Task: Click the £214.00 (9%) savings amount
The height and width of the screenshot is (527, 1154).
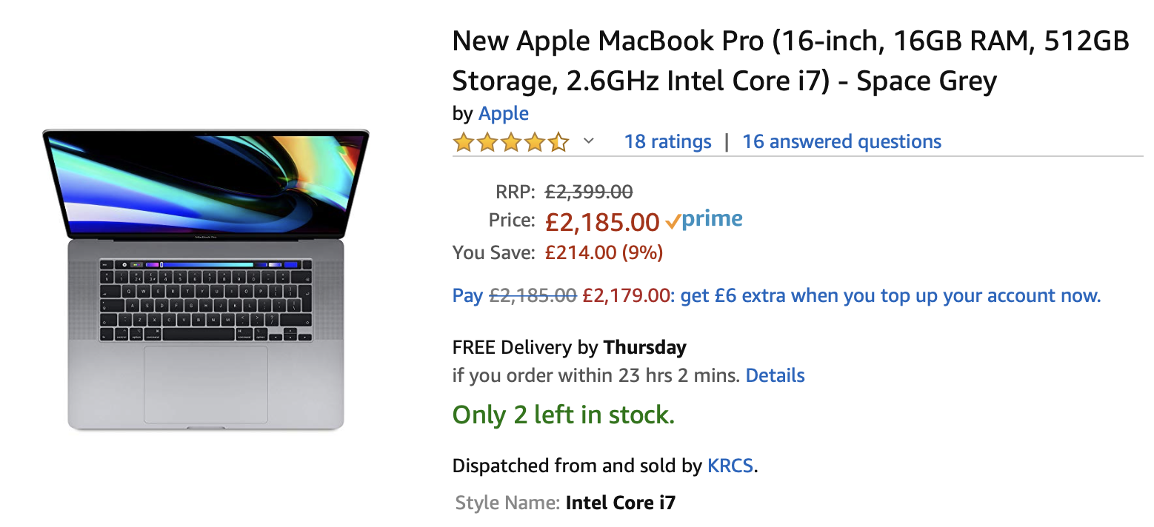Action: pos(604,253)
